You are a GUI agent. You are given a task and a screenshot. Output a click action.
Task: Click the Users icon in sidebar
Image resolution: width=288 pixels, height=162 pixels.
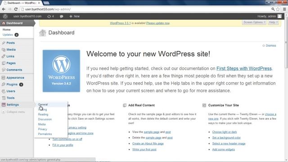(4, 91)
